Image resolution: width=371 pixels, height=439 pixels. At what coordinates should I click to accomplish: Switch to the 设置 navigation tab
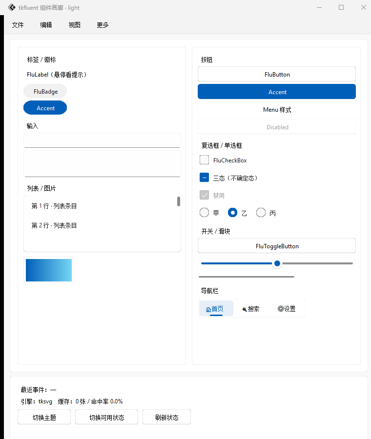coord(287,308)
